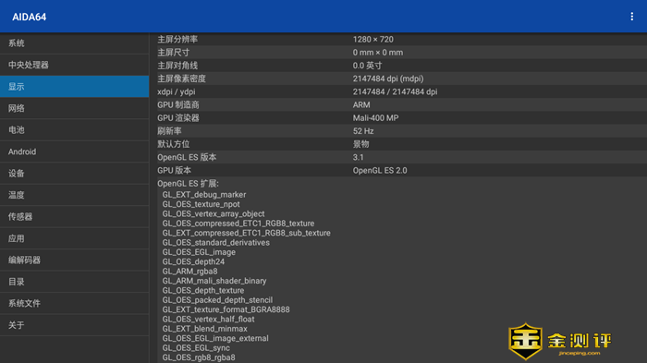Open the 温度 section

(x=74, y=195)
